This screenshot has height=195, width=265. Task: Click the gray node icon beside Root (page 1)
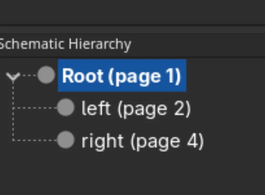46,75
